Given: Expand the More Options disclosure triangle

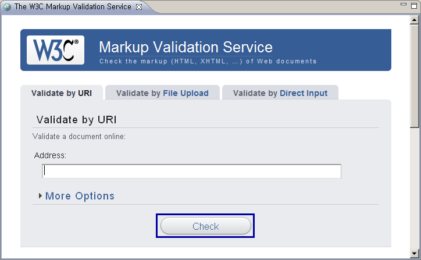Looking at the screenshot, I should point(40,196).
